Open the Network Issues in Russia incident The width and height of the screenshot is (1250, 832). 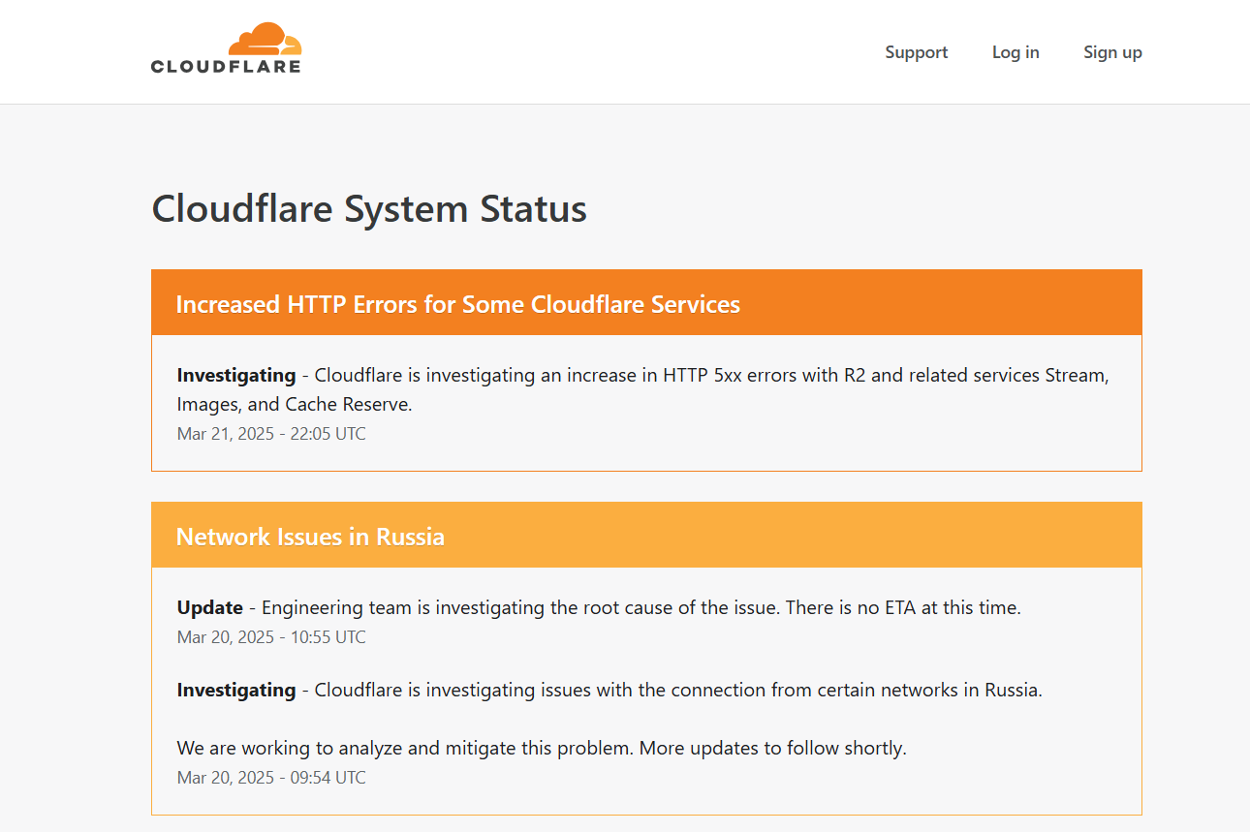click(x=310, y=537)
